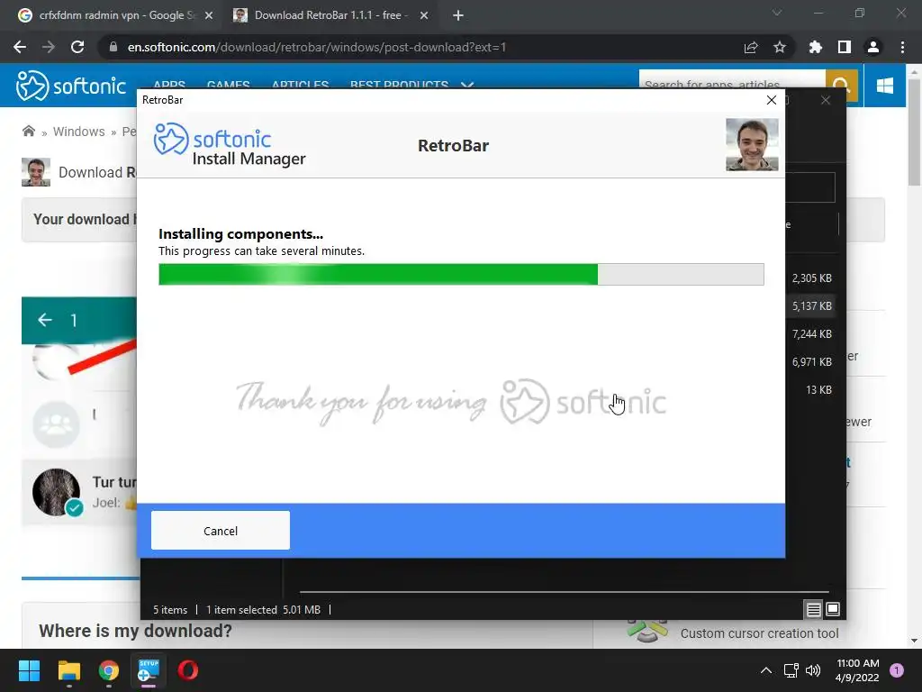Screen dimensions: 922x692
Task: Open a new Chrome tab
Action: point(458,16)
